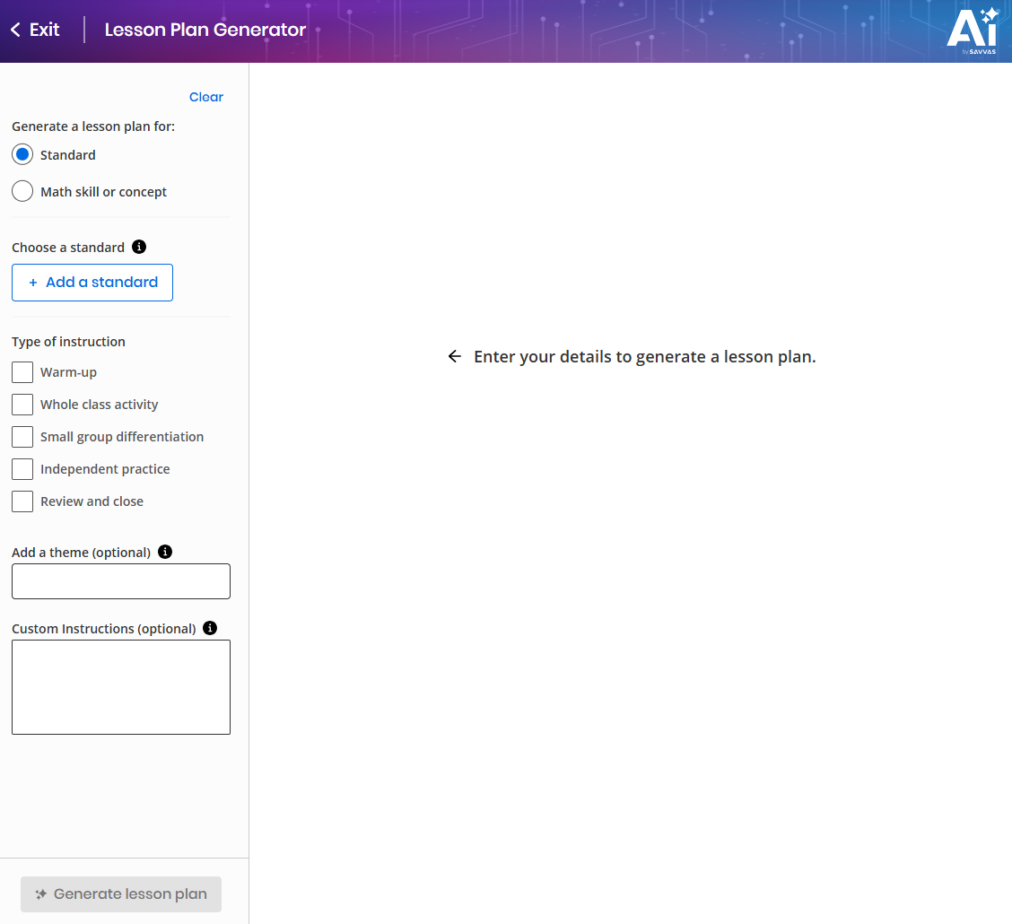Viewport: 1012px width, 924px height.
Task: Check the Whole class activity option
Action: click(22, 404)
